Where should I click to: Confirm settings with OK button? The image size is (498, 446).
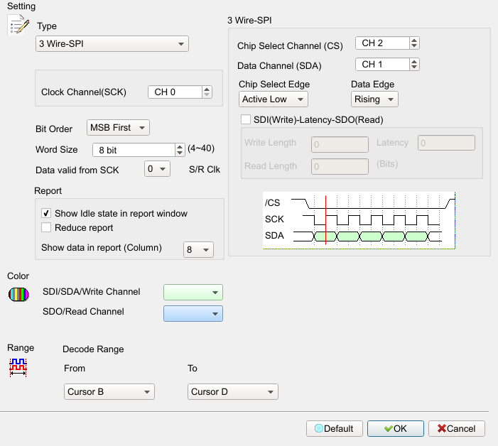pyautogui.click(x=396, y=428)
